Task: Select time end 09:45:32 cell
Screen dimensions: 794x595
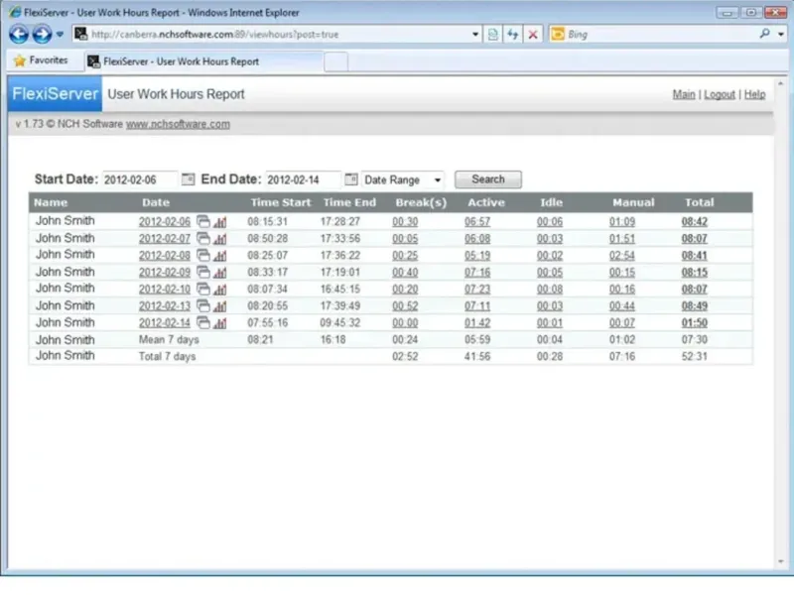Action: pyautogui.click(x=339, y=323)
